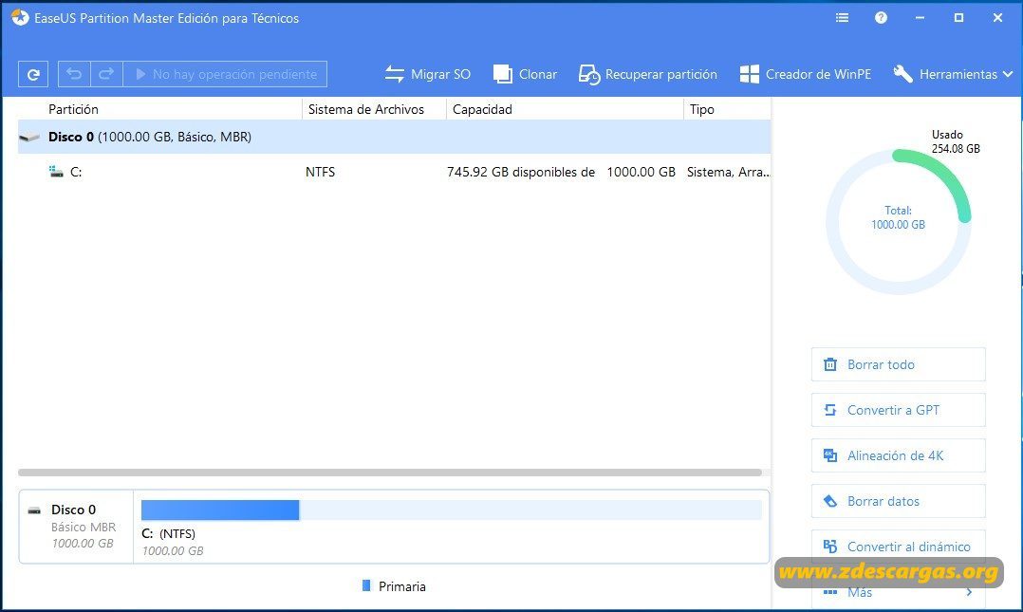Click the EaseUS app logo icon
Image resolution: width=1023 pixels, height=612 pixels.
[x=20, y=18]
